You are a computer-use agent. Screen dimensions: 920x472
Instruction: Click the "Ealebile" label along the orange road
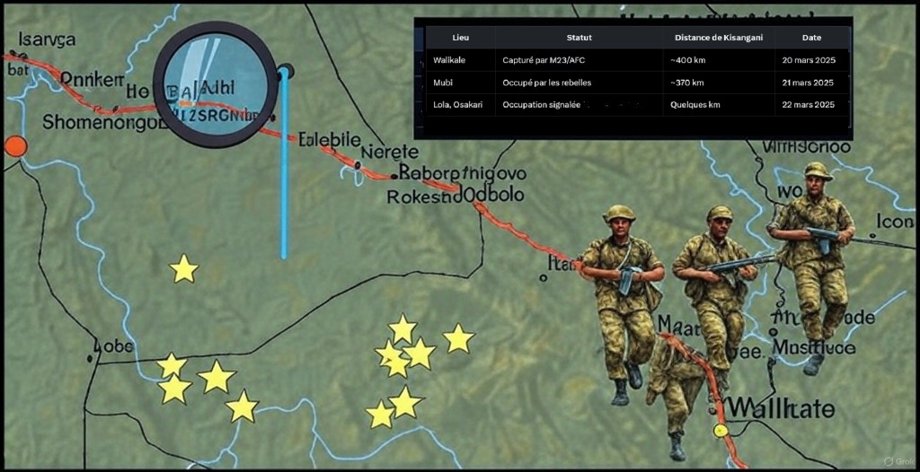(x=329, y=140)
